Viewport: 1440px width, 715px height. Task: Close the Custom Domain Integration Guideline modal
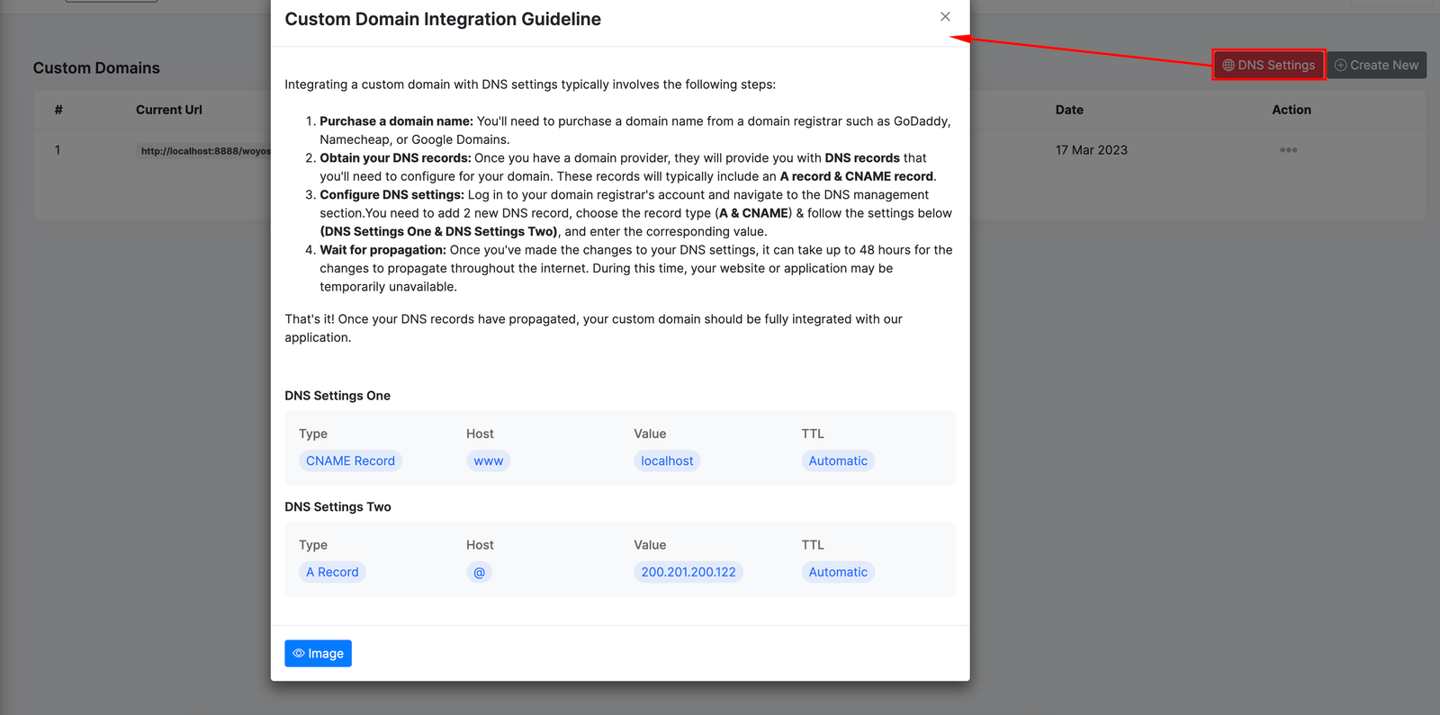[x=945, y=17]
